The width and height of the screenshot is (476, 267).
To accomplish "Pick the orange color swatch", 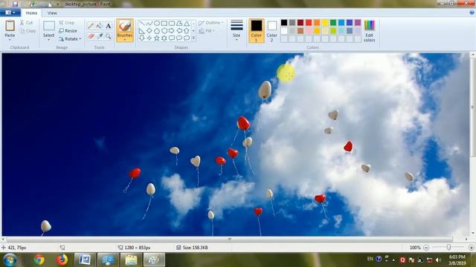I will (x=317, y=23).
